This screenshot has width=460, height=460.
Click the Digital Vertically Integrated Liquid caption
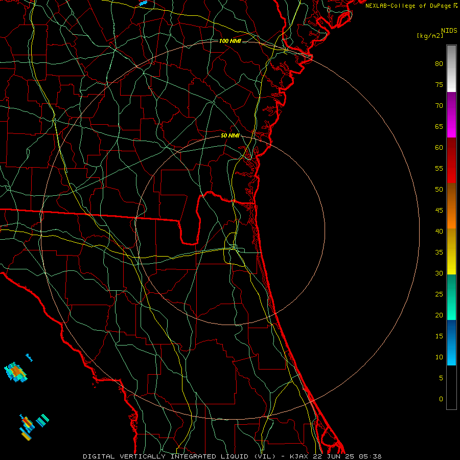click(x=232, y=456)
